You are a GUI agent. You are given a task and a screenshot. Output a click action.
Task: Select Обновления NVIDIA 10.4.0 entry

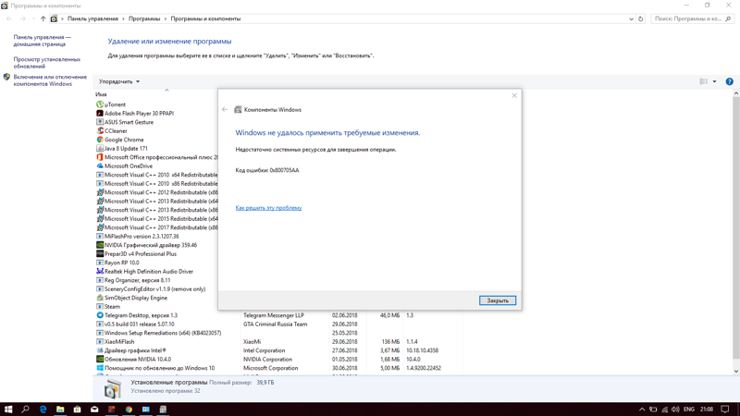click(138, 359)
